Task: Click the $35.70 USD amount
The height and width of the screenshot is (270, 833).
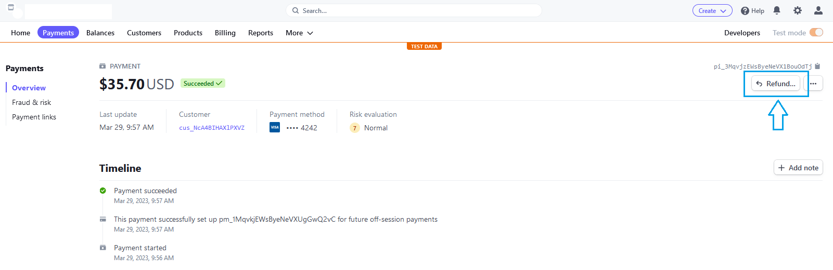Action: (136, 84)
